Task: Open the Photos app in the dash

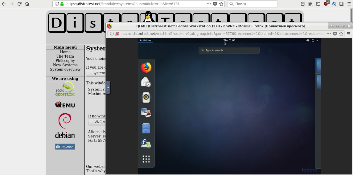Action: [146, 112]
